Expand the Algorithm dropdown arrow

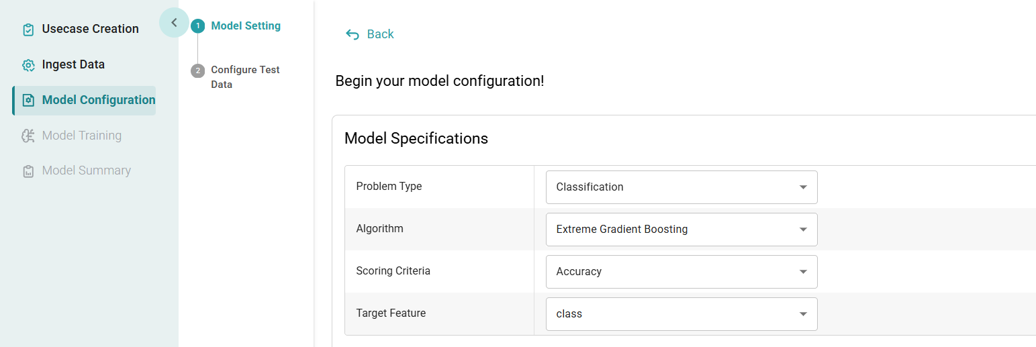pos(803,230)
